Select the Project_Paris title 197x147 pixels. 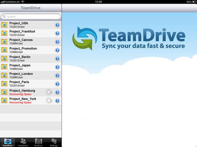coord(19,82)
